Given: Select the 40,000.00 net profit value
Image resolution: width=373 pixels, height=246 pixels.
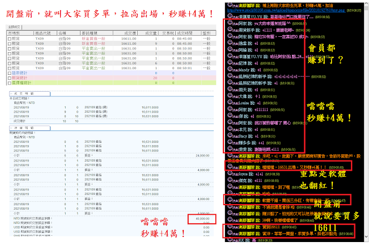Looking at the screenshot, I should [x=203, y=219].
